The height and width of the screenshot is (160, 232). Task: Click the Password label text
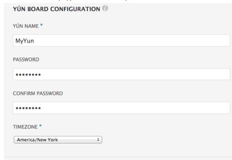(26, 59)
